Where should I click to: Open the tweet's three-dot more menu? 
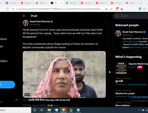point(104,22)
